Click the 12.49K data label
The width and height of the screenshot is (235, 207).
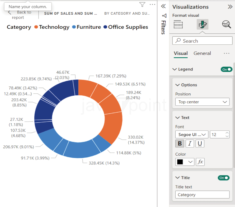pos(18,94)
